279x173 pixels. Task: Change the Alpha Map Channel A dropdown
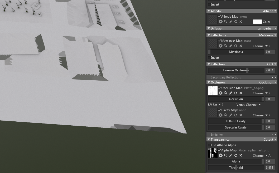262,156
